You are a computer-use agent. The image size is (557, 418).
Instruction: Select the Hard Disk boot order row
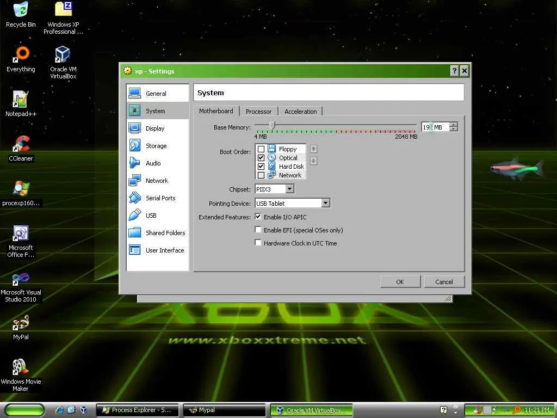281,167
